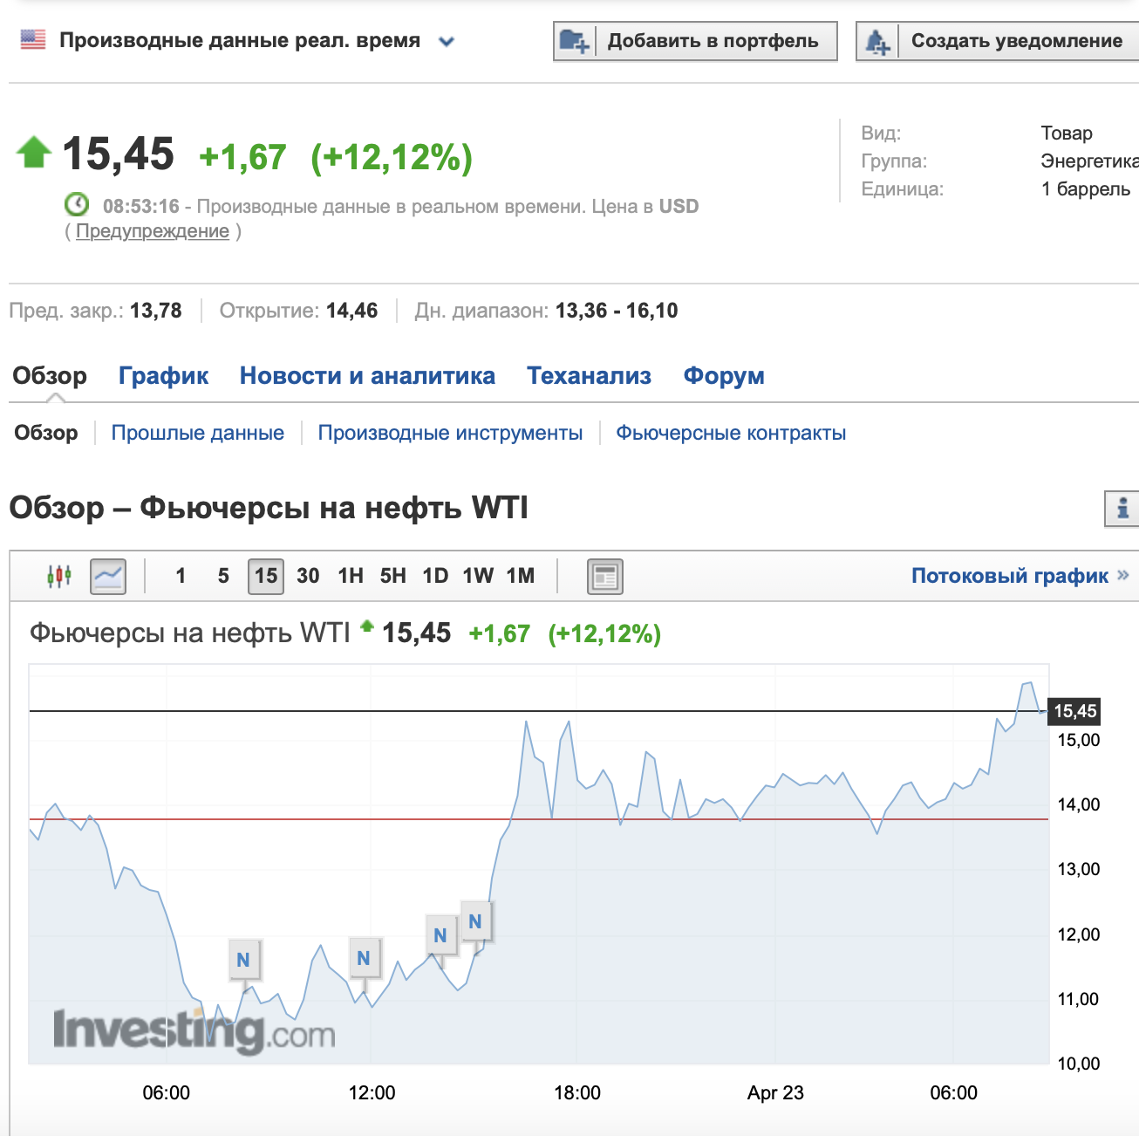The height and width of the screenshot is (1136, 1139).
Task: Click the N news marker near 14:00
Action: click(x=440, y=935)
